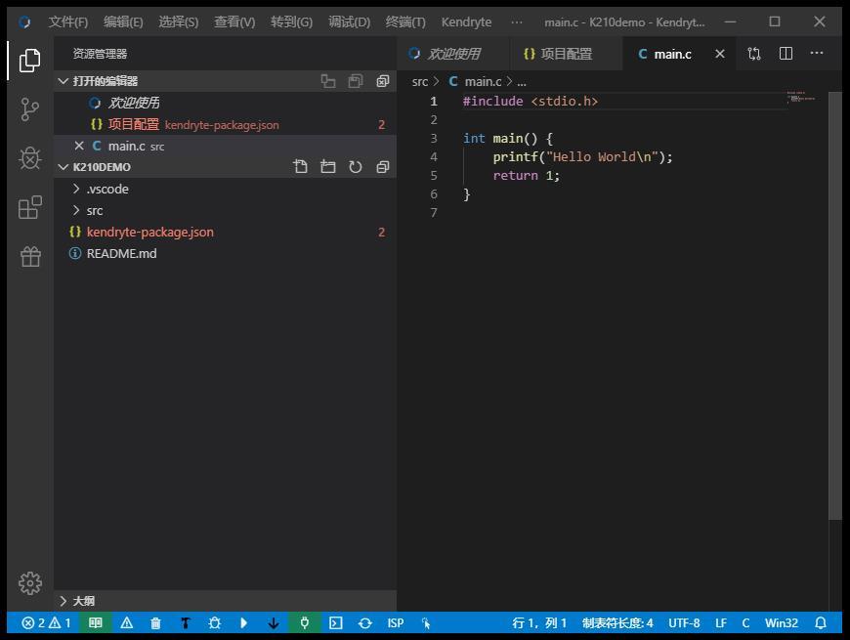
Task: Click the Win32 configuration status item
Action: (782, 623)
